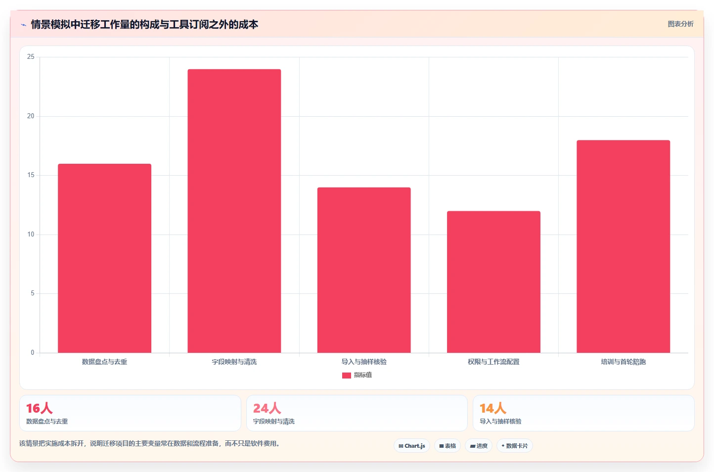
Task: Open the 24人 data card
Action: (357, 413)
